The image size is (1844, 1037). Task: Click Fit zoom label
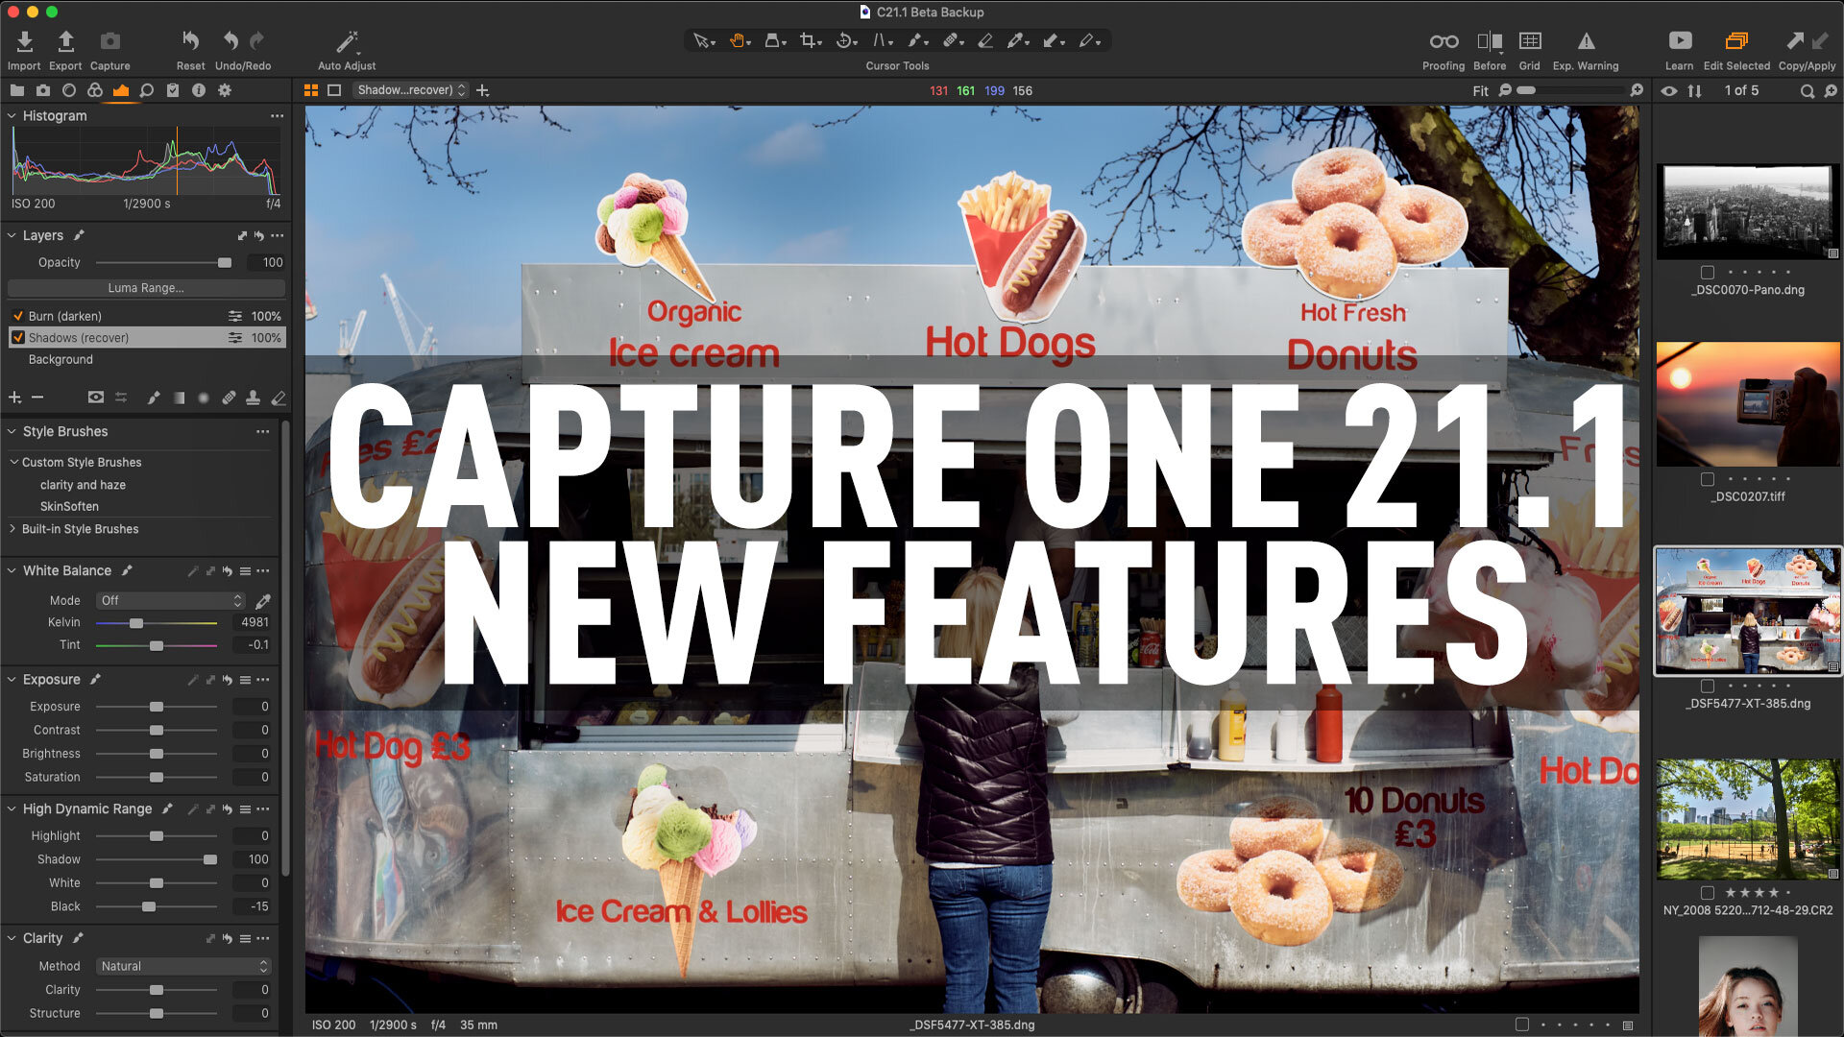pos(1480,90)
